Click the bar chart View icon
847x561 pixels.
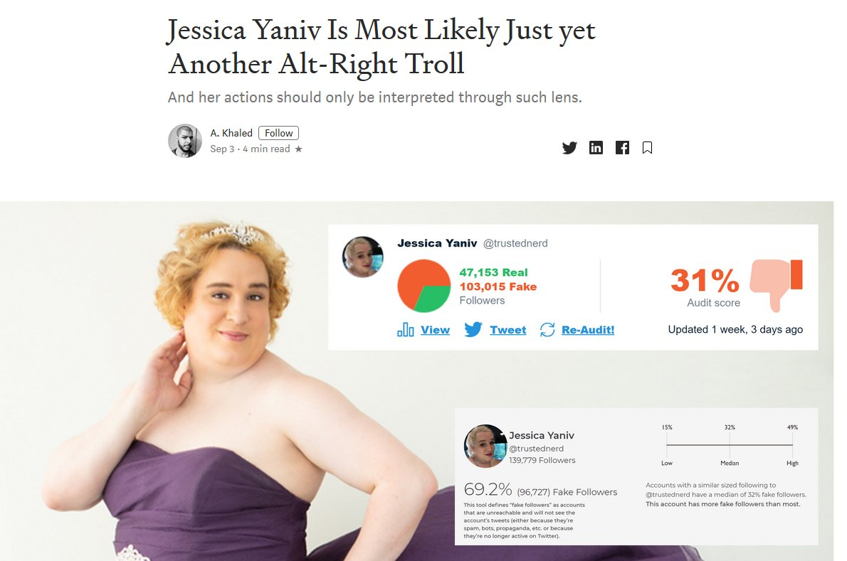[x=405, y=330]
